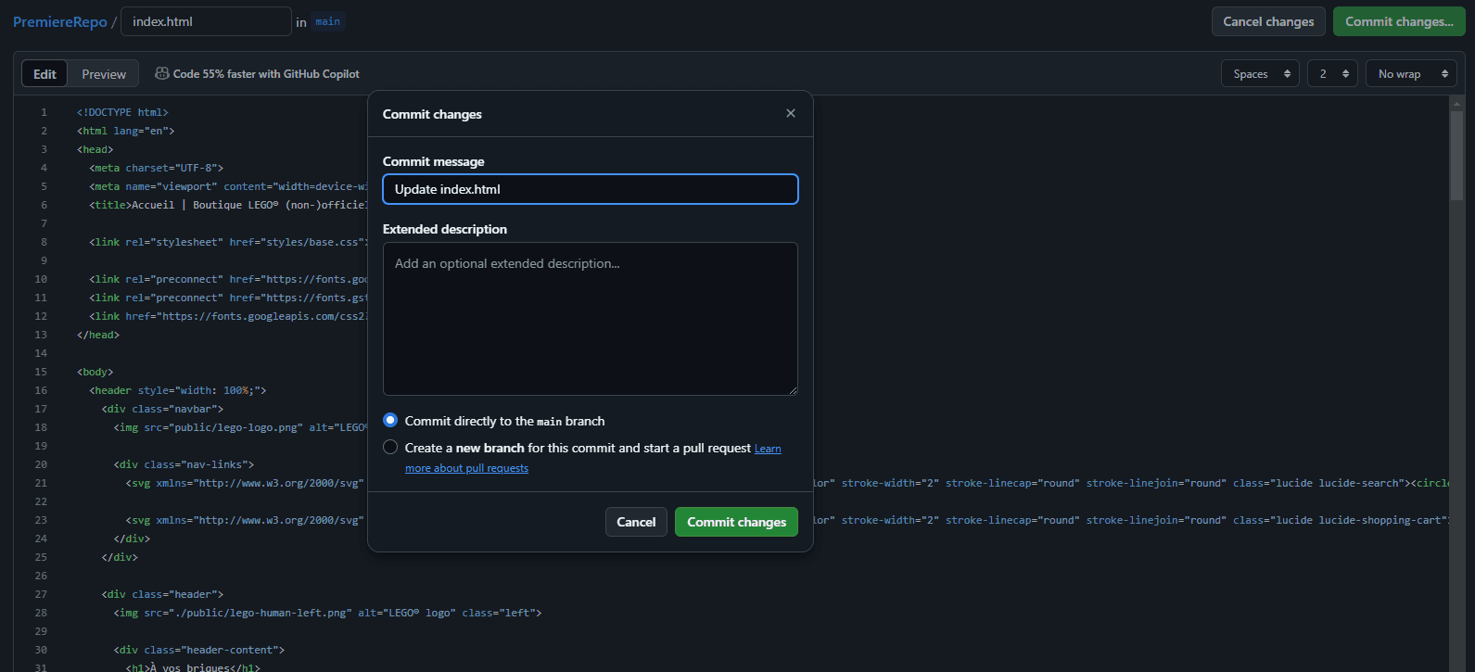Open the Spaces indent mode dropdown
This screenshot has height=672, width=1475.
[x=1260, y=74]
